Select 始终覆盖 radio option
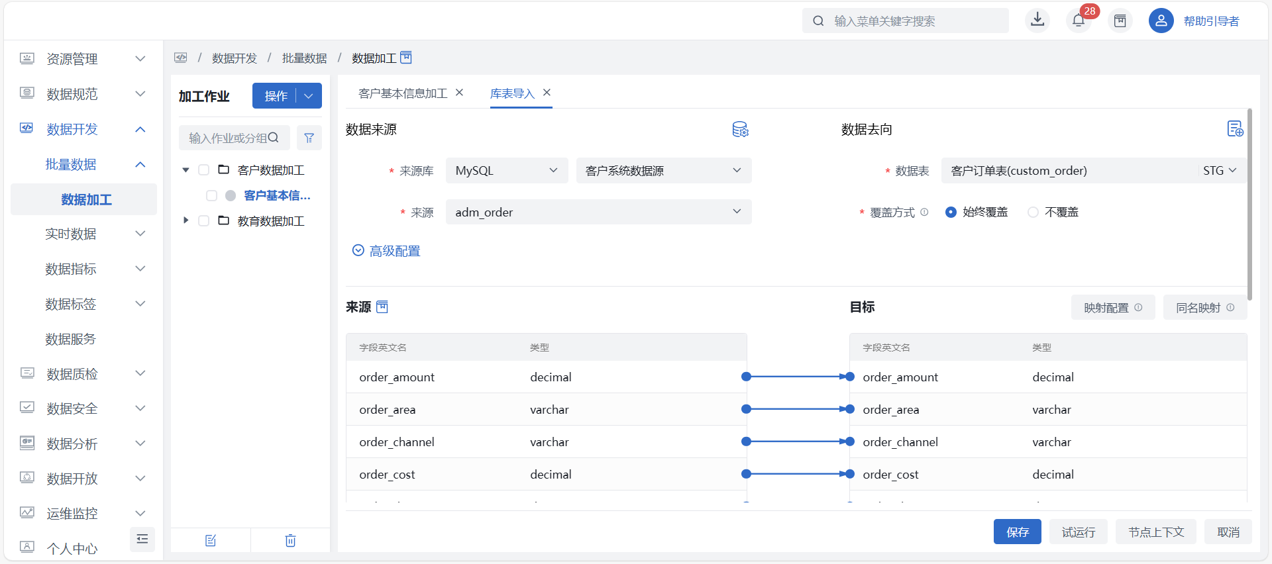 [951, 212]
